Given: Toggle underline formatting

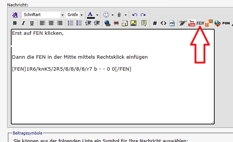Looking at the screenshot, I should (32, 23).
